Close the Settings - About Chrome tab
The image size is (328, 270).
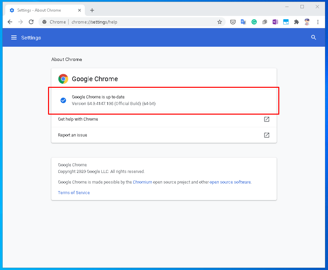(80, 10)
